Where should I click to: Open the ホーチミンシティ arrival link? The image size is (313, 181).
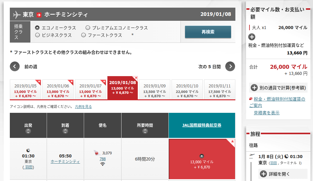[x=65, y=162]
